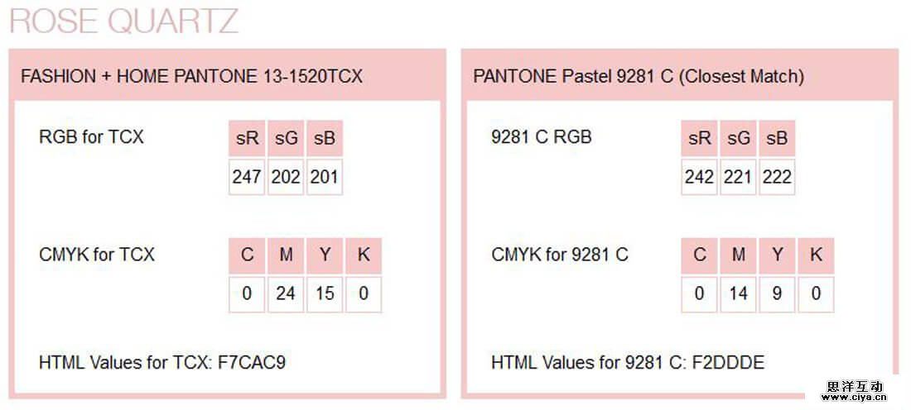Click the magenta value 24 for TCX
The height and width of the screenshot is (410, 911).
click(x=286, y=293)
